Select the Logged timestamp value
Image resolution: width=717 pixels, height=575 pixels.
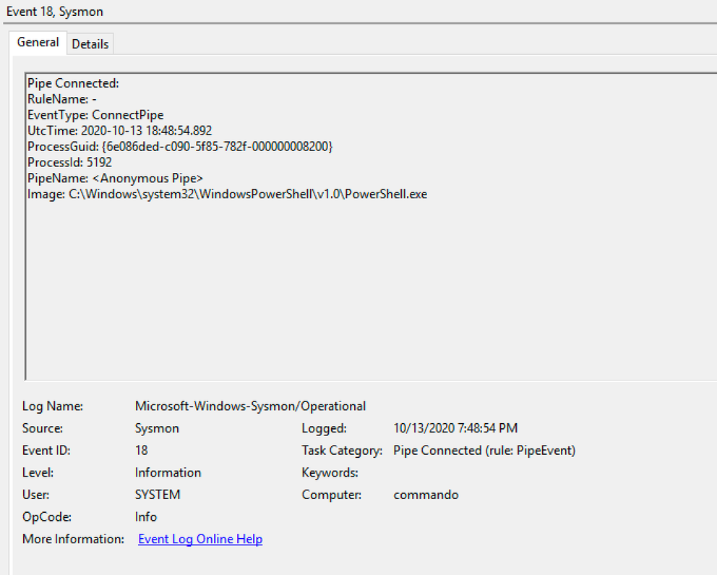coord(455,428)
